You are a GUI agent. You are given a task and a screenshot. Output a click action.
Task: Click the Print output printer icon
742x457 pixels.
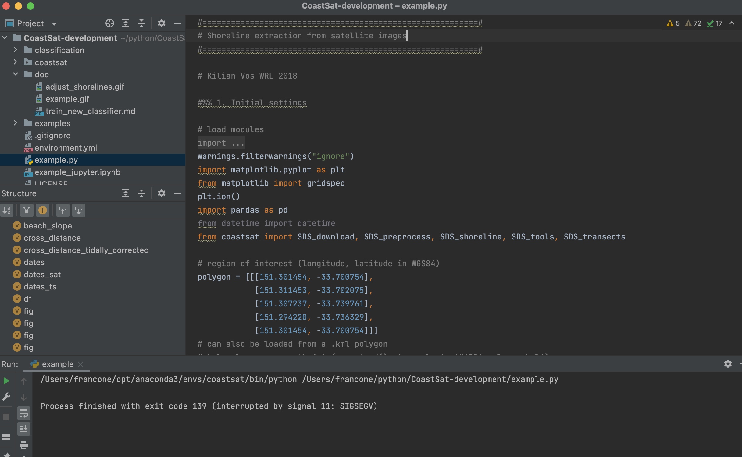(x=23, y=445)
